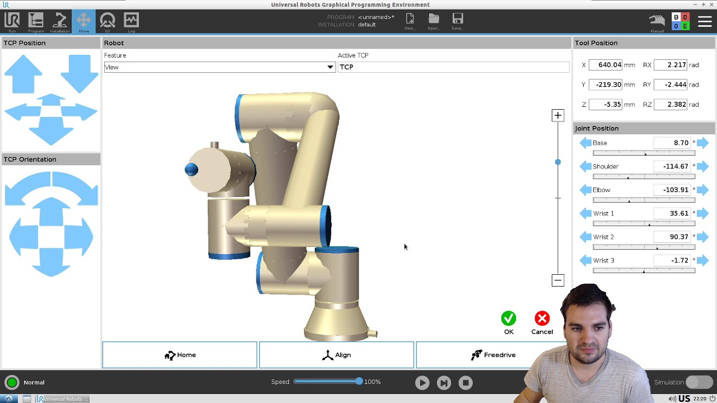Viewport: 717px width, 403px height.
Task: Increase Elbow joint angle
Action: click(702, 190)
